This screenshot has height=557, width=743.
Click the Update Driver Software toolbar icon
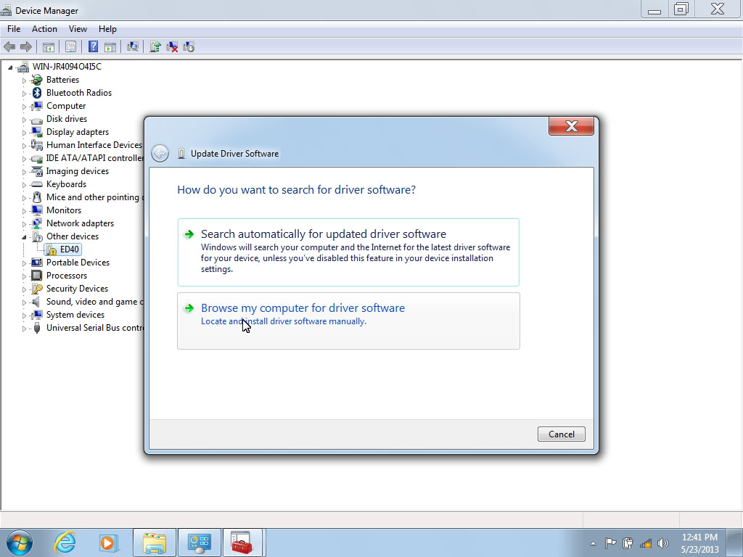(155, 47)
